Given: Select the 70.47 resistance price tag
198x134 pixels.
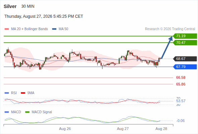Looking at the screenshot, I should click(x=185, y=43).
